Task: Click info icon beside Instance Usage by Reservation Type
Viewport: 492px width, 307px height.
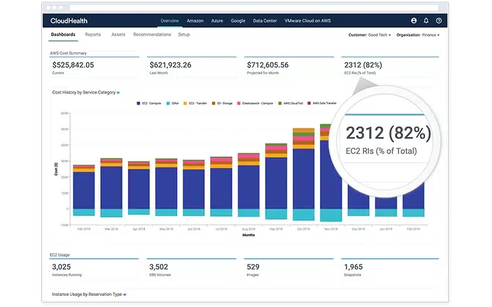Action: (x=125, y=295)
